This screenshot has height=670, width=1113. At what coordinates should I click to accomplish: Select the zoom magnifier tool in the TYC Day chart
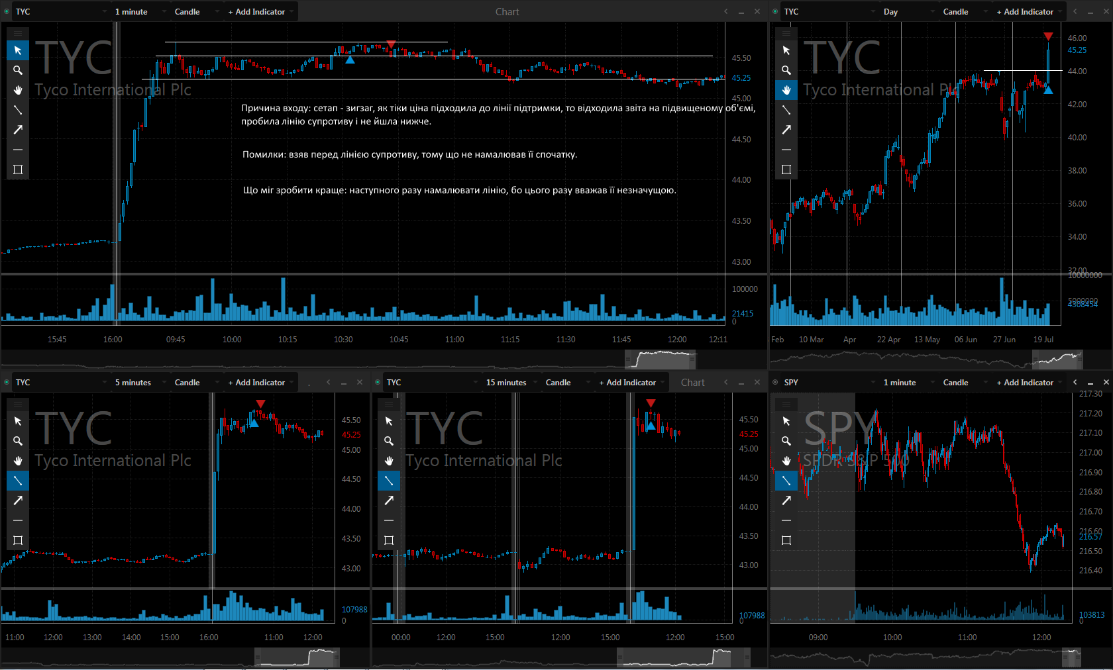[x=786, y=70]
